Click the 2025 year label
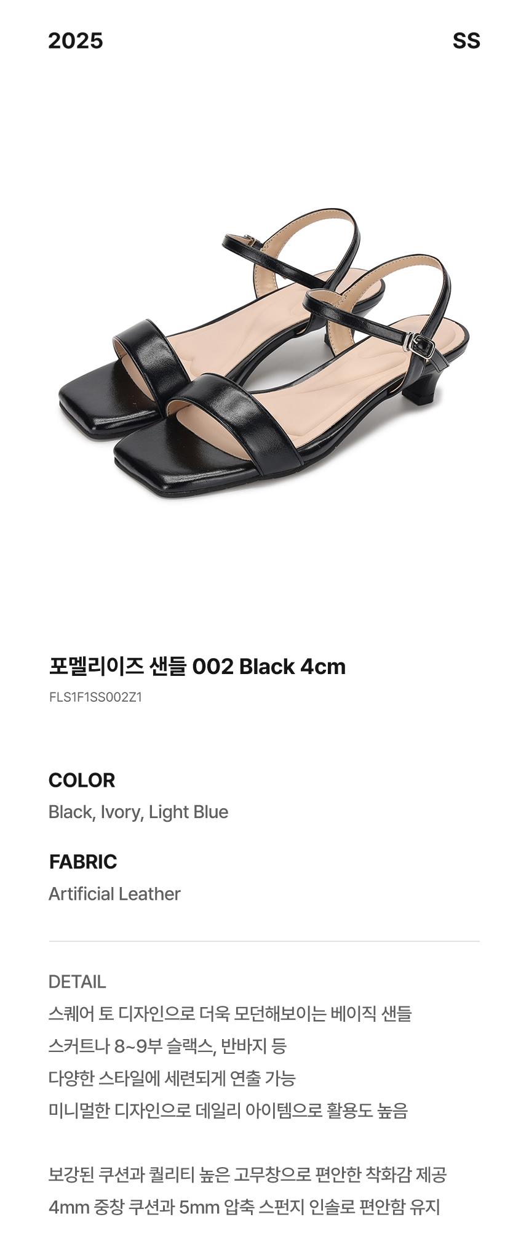 (x=76, y=41)
